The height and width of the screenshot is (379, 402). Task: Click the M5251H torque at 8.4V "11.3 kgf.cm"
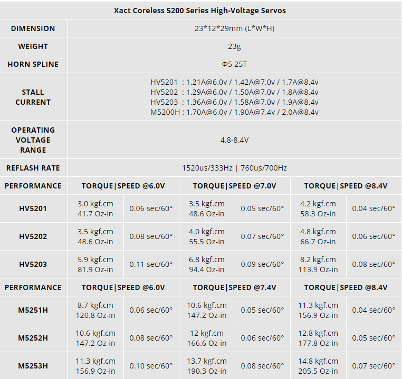[x=318, y=305]
